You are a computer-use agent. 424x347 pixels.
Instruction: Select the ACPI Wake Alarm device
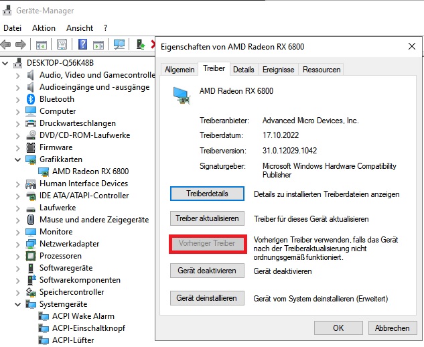pos(83,316)
